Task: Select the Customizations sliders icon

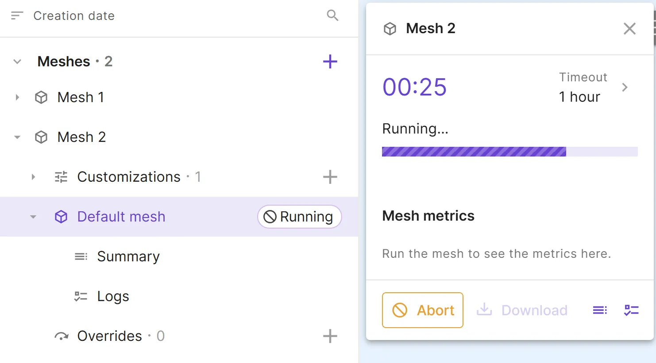Action: (x=60, y=177)
